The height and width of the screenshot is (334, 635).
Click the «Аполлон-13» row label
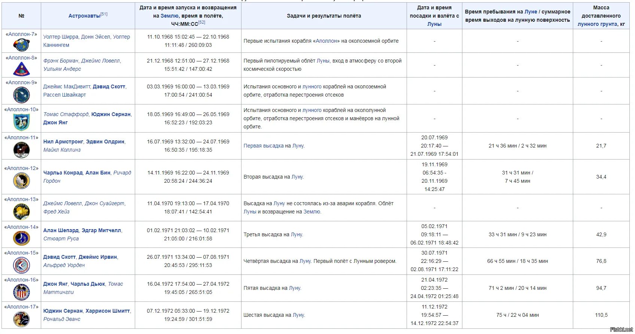coord(21,199)
